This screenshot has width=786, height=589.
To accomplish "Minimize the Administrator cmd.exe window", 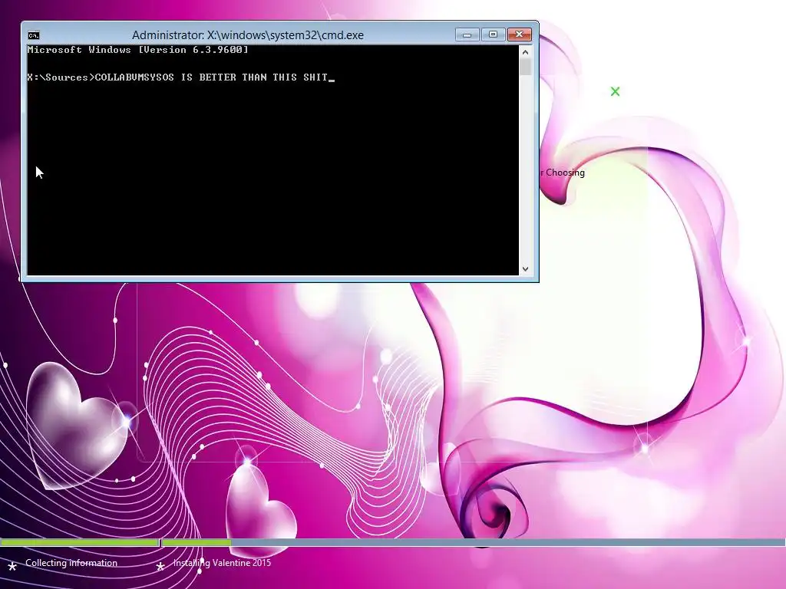I will point(467,35).
